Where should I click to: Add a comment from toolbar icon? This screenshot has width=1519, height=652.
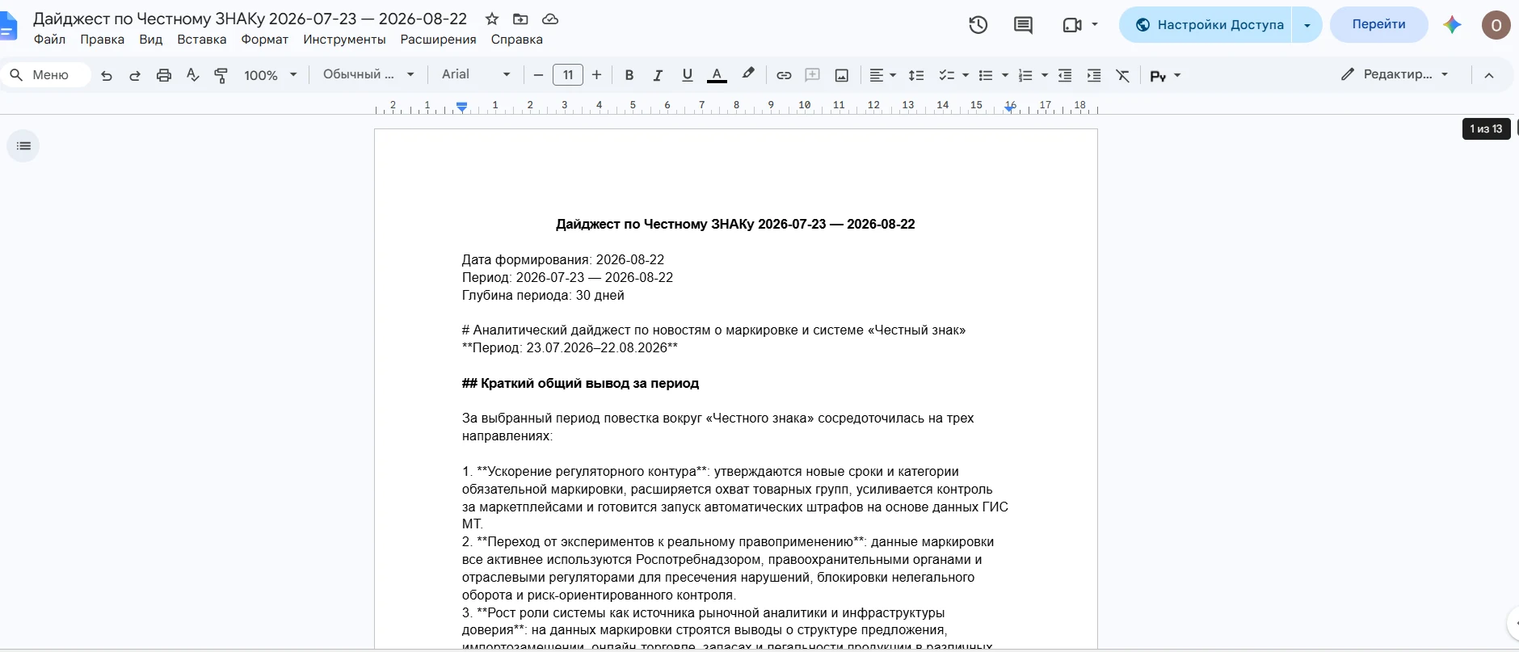pos(813,75)
